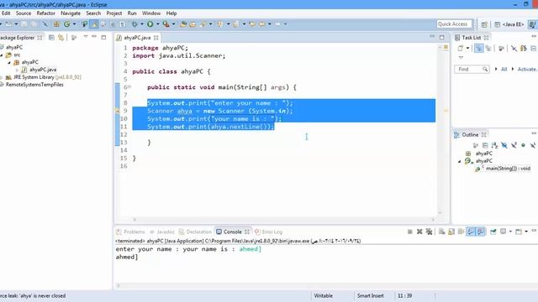
Task: Open Package Explorer View Menu triangle
Action: coord(86,36)
